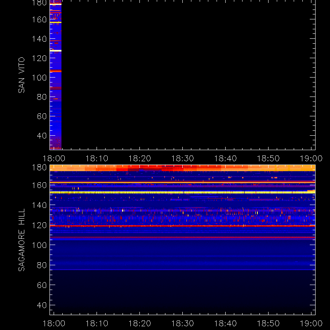Pick the 140 tick label on Sagamore Hill plot

pos(39,205)
